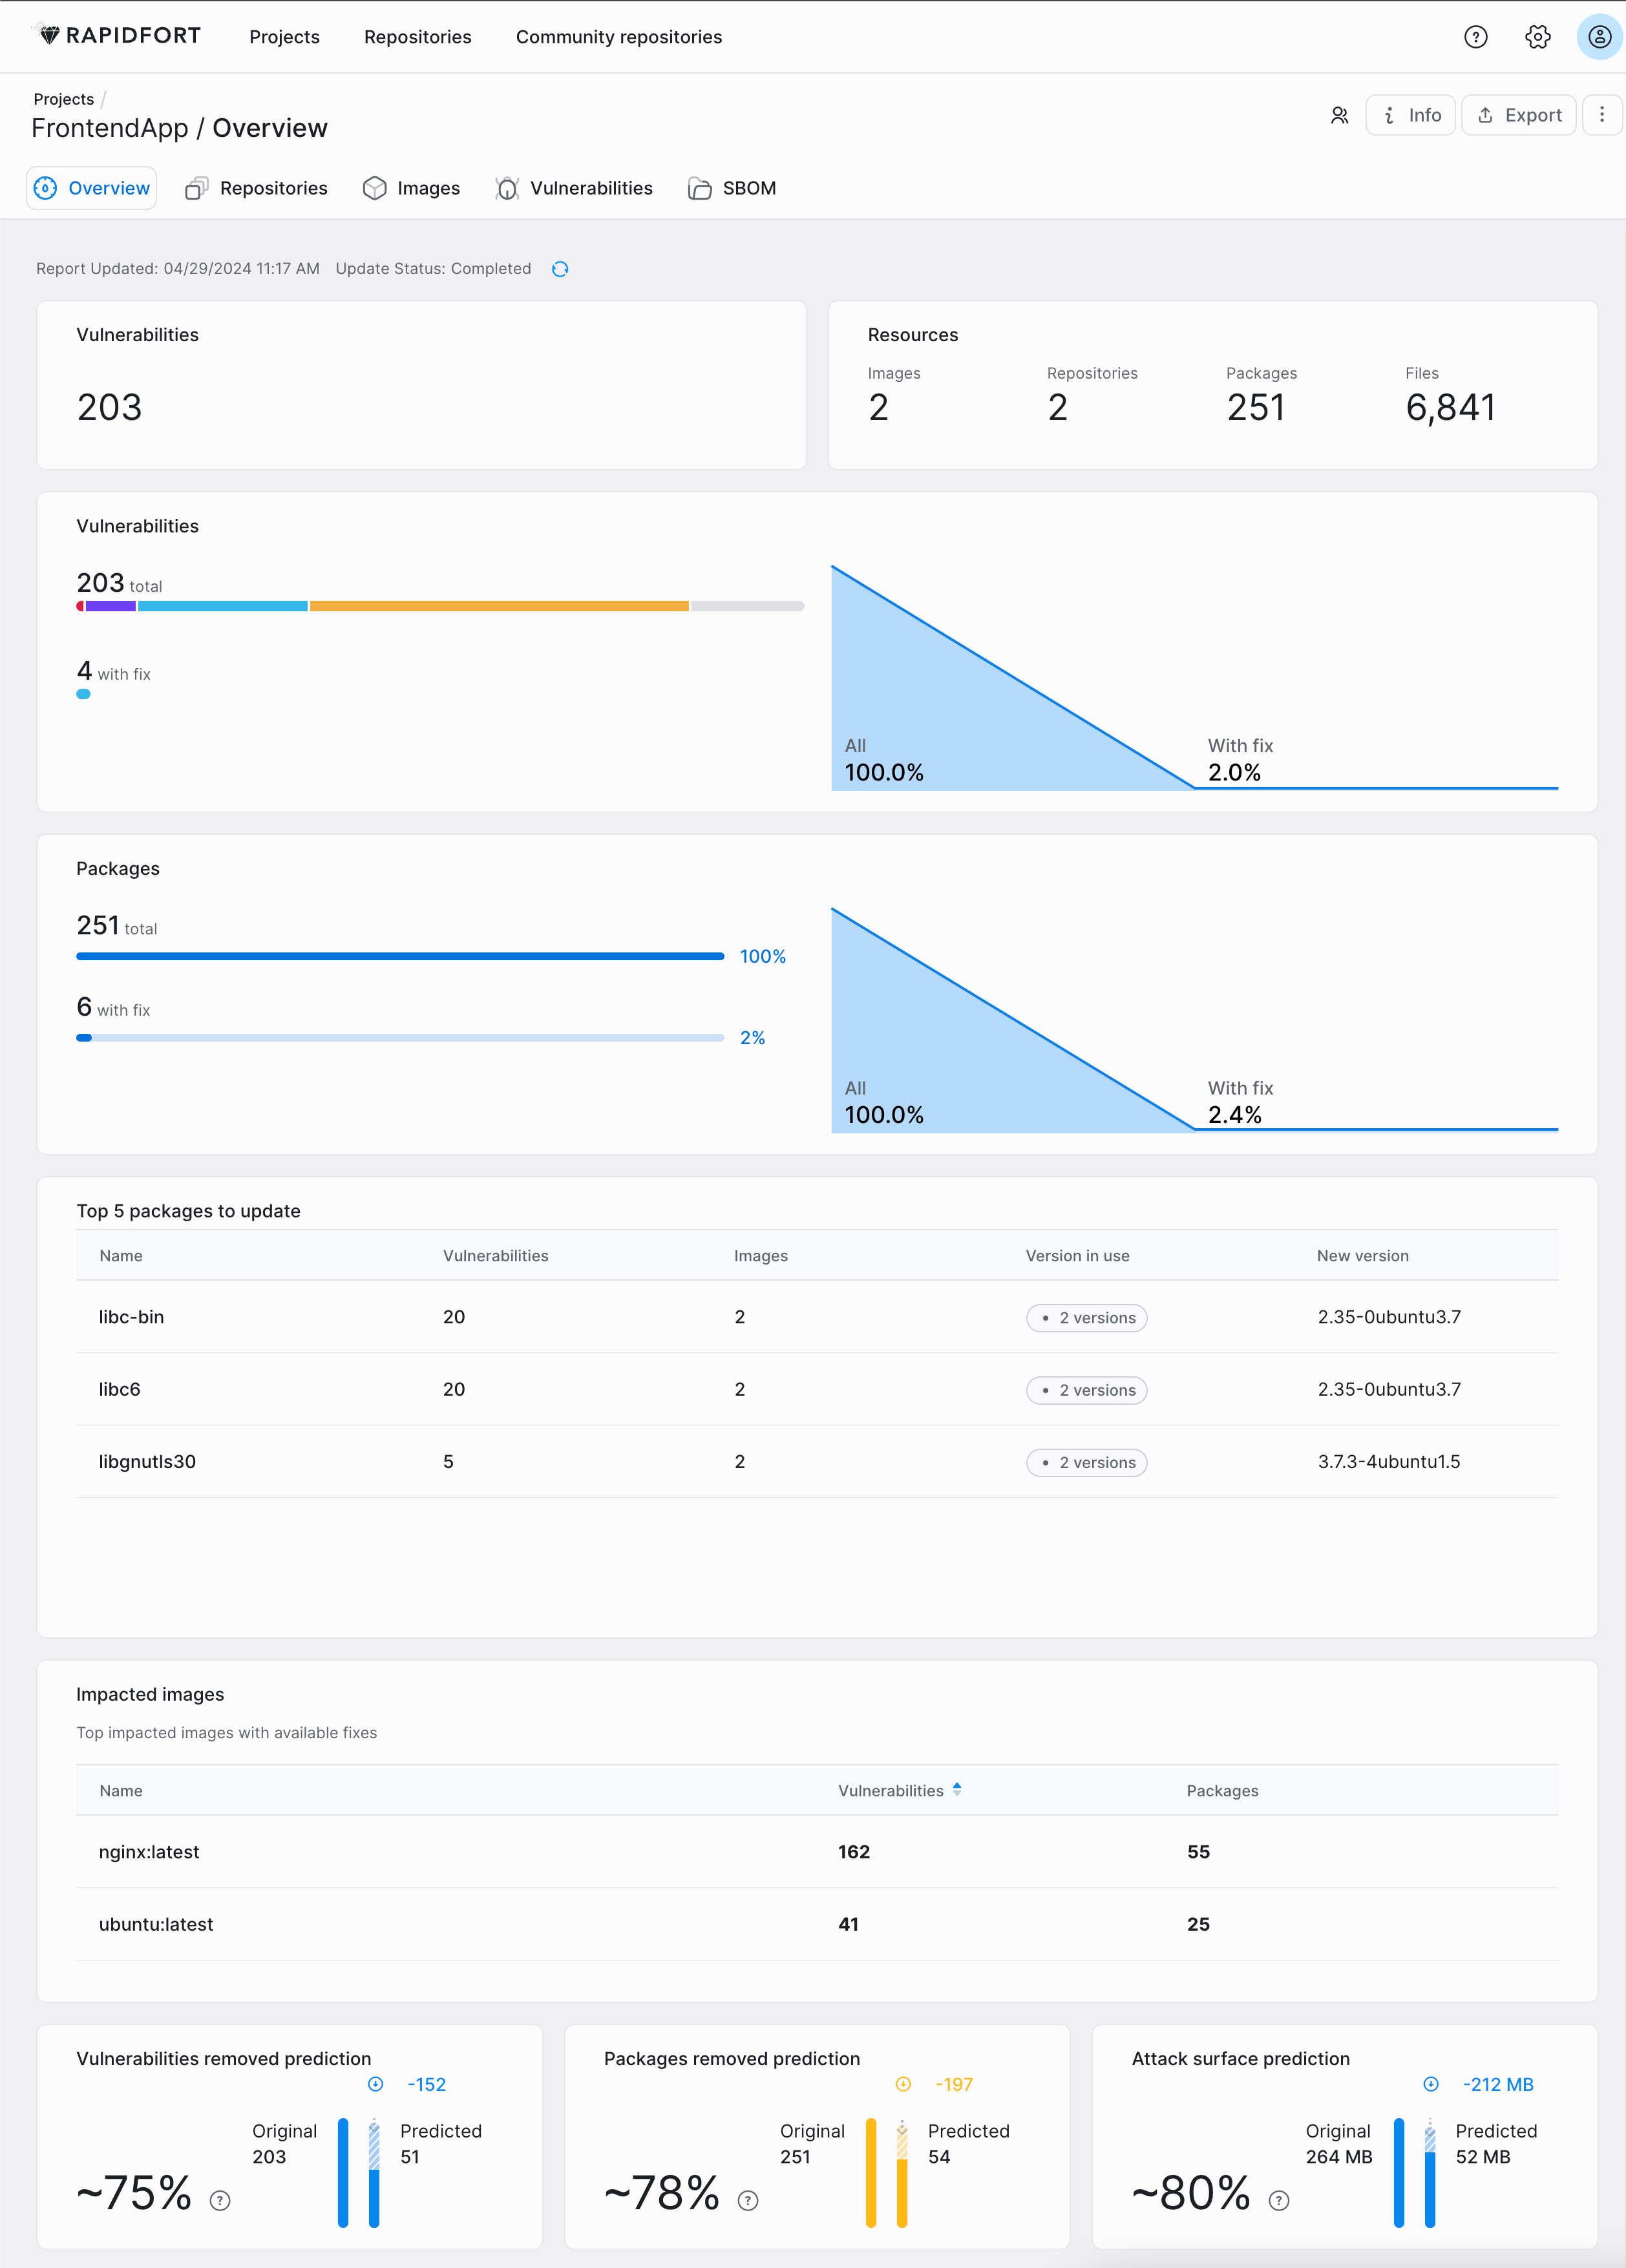Click the libc6 package name
Viewport: 1626px width, 2268px height.
click(x=119, y=1389)
